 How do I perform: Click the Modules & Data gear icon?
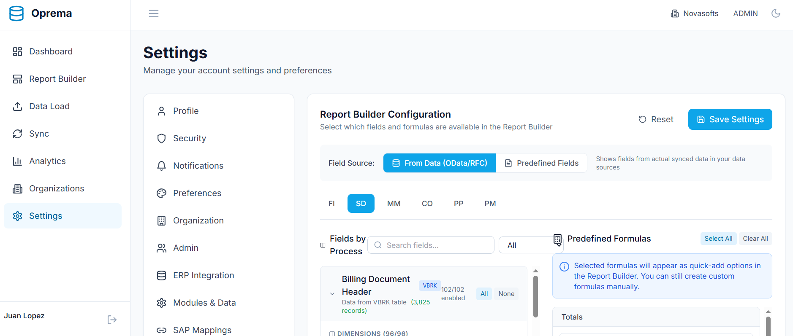click(161, 303)
